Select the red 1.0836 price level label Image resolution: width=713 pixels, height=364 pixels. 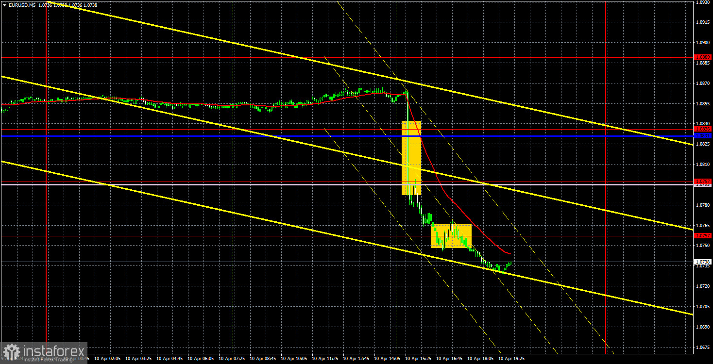tap(703, 129)
